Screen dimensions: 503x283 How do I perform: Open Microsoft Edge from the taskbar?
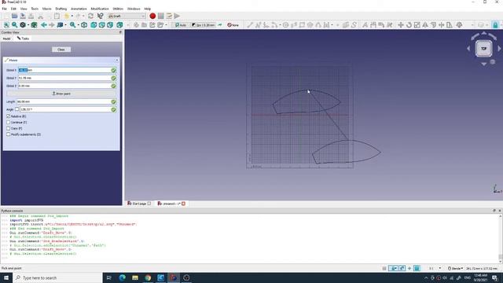[x=123, y=277]
